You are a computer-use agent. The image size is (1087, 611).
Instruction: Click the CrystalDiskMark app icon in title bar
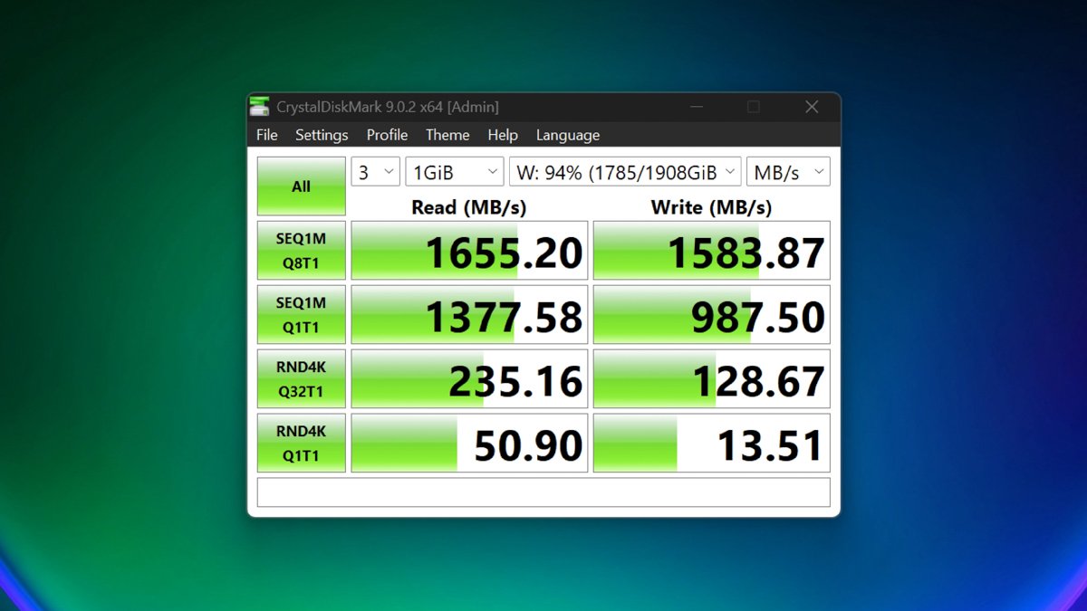coord(260,106)
